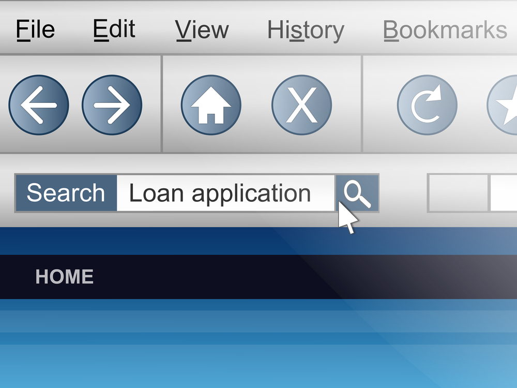Click the white box at far right
This screenshot has width=517, height=388.
pos(504,193)
